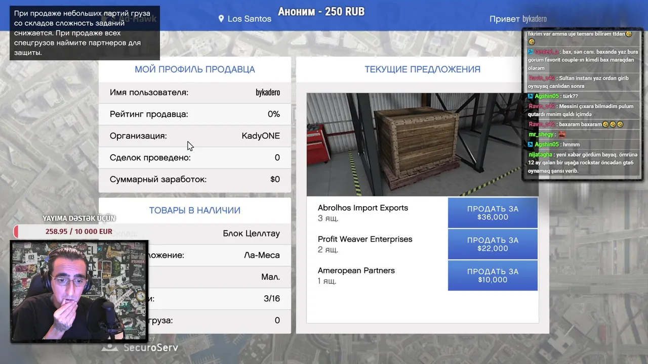Click mr_shegy's chat message

pos(547,134)
